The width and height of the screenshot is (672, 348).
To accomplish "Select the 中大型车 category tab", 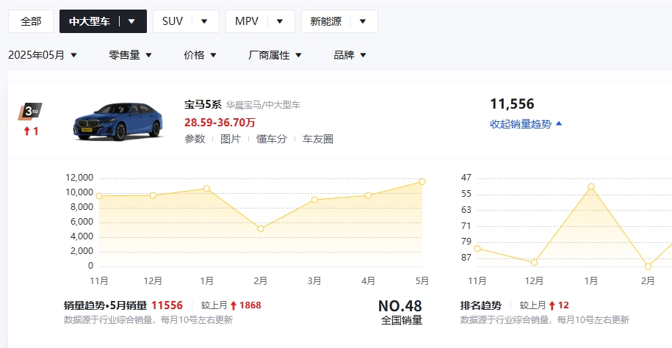I will [x=90, y=21].
